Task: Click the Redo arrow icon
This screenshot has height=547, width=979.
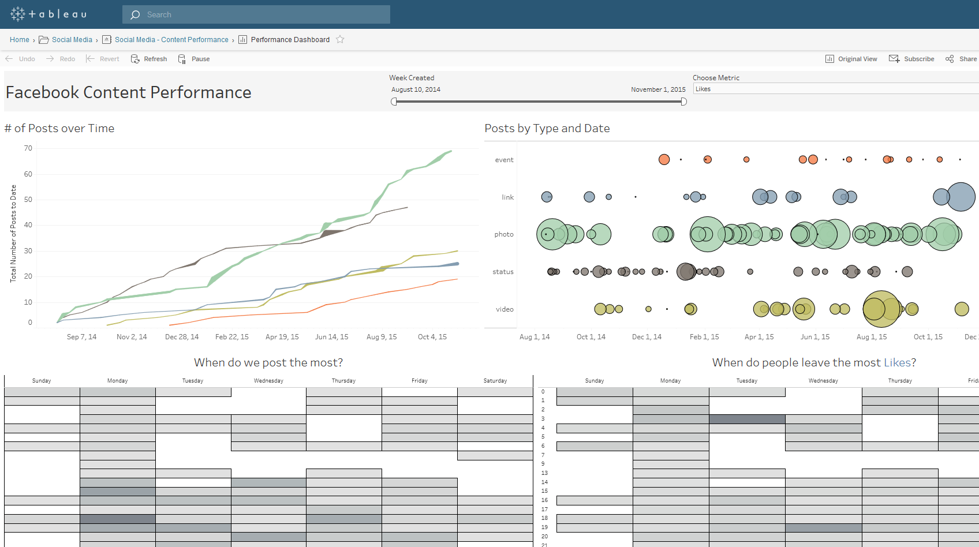Action: click(50, 59)
